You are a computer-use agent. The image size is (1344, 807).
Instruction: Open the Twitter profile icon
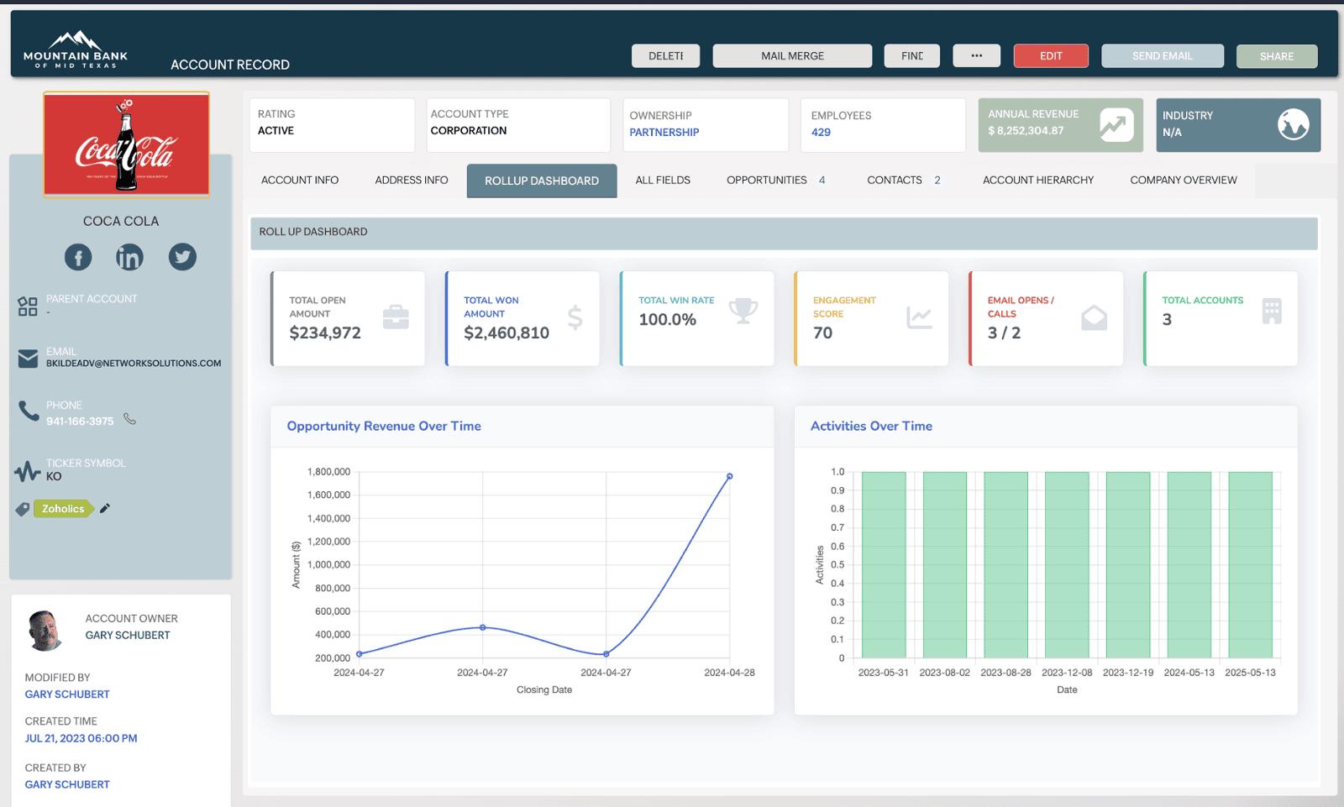coord(182,257)
